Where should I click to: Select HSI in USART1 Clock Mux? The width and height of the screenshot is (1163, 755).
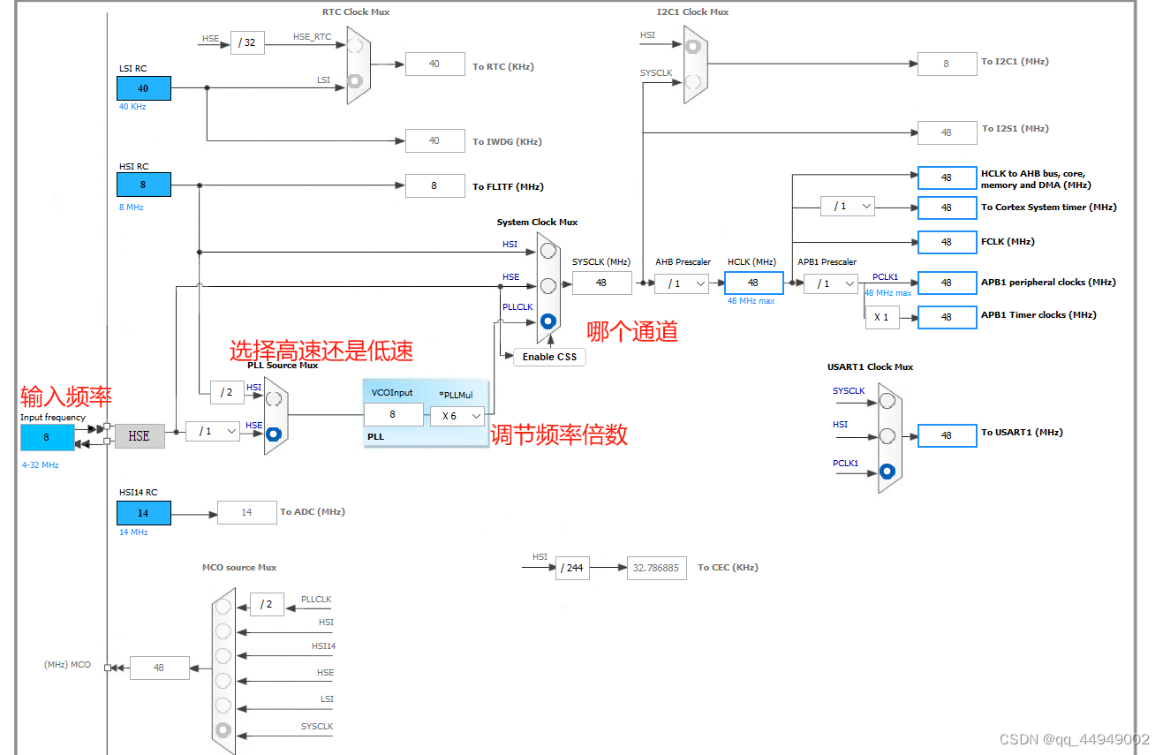pyautogui.click(x=888, y=436)
